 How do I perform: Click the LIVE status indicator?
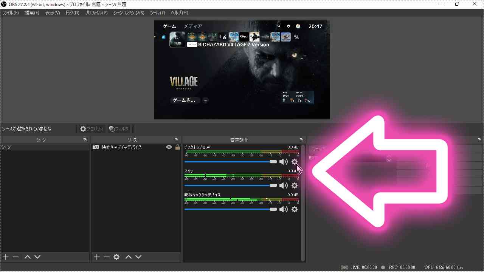pos(359,267)
